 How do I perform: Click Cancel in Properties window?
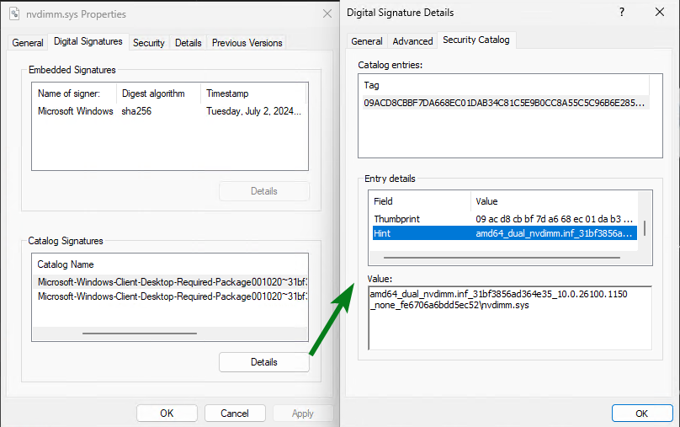(x=235, y=414)
